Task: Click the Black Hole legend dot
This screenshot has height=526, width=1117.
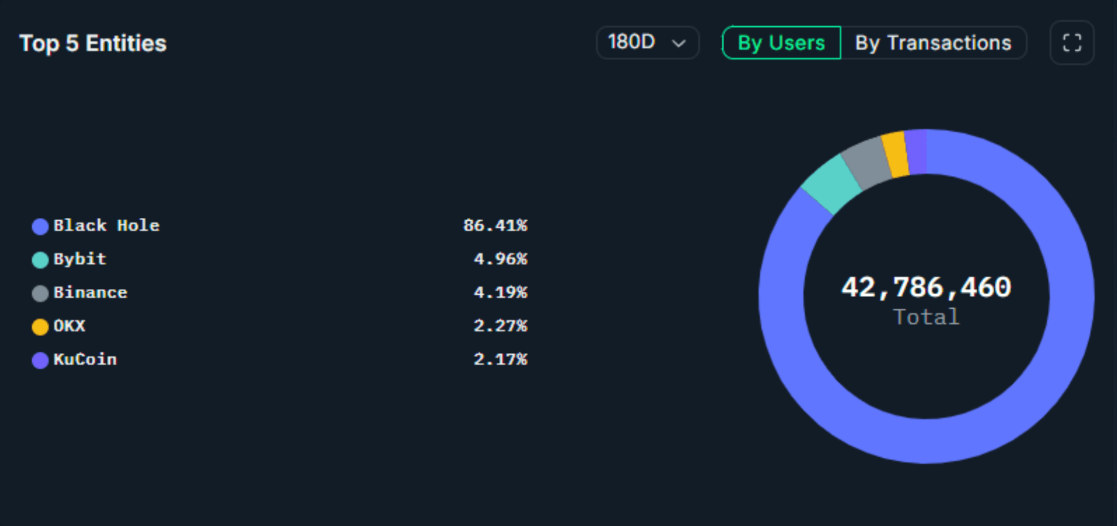Action: (40, 226)
